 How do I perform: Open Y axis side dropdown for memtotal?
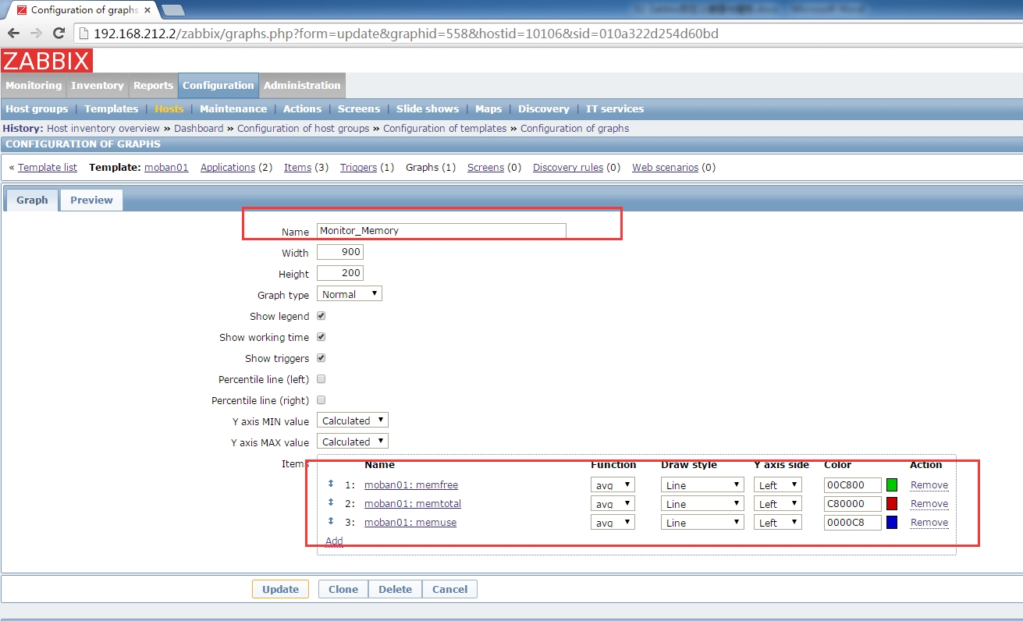(778, 504)
